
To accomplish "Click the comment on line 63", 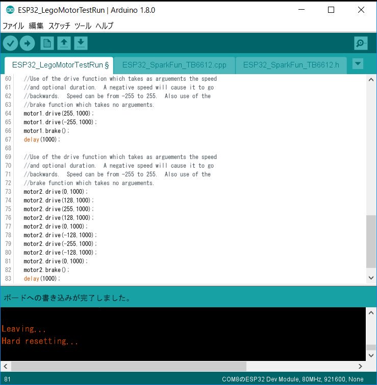I will [89, 105].
